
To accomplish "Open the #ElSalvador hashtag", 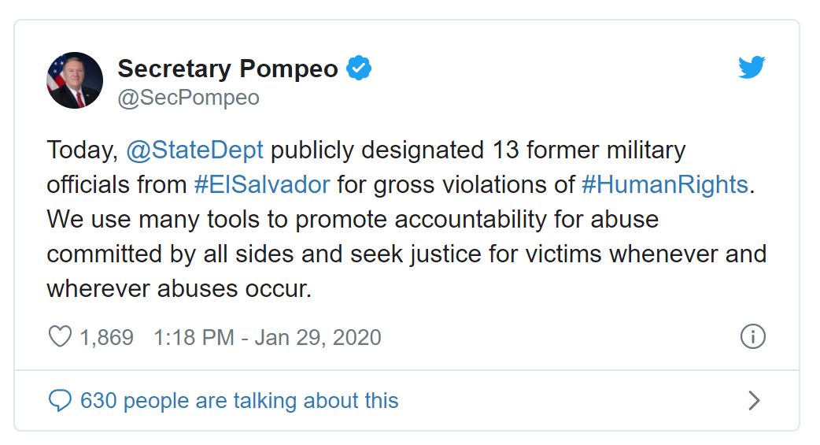I will pyautogui.click(x=262, y=184).
